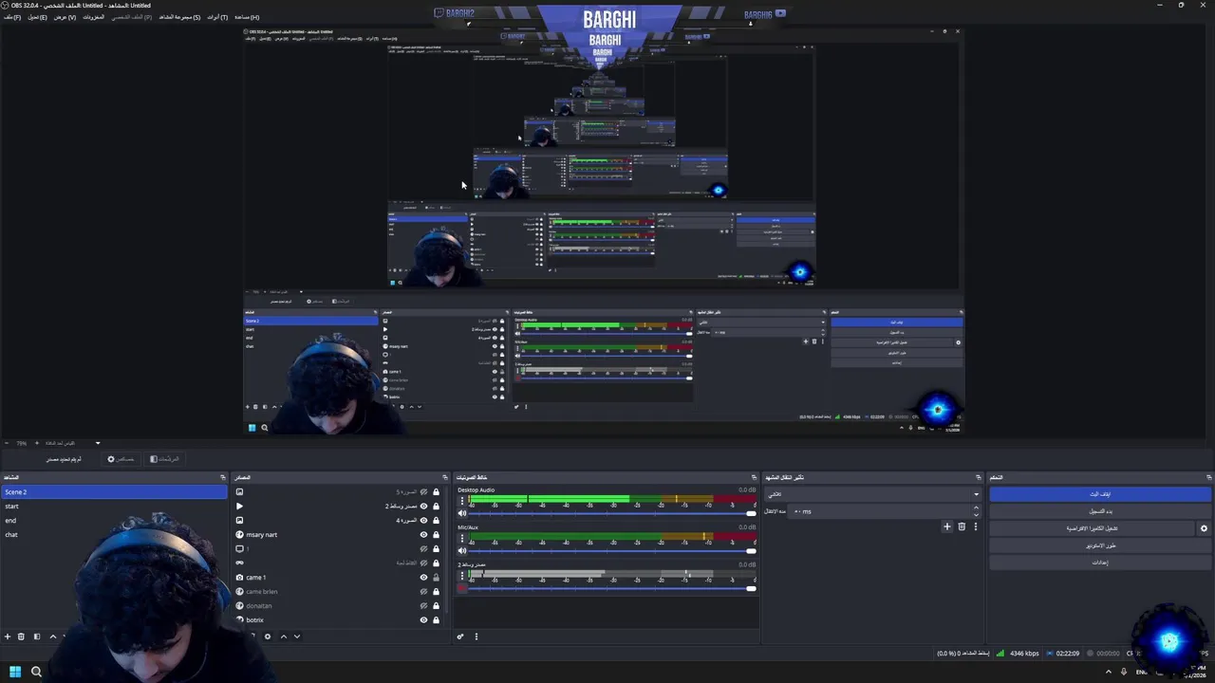Open the أدوات (T) menu
This screenshot has height=683, width=1215.
pos(217,17)
